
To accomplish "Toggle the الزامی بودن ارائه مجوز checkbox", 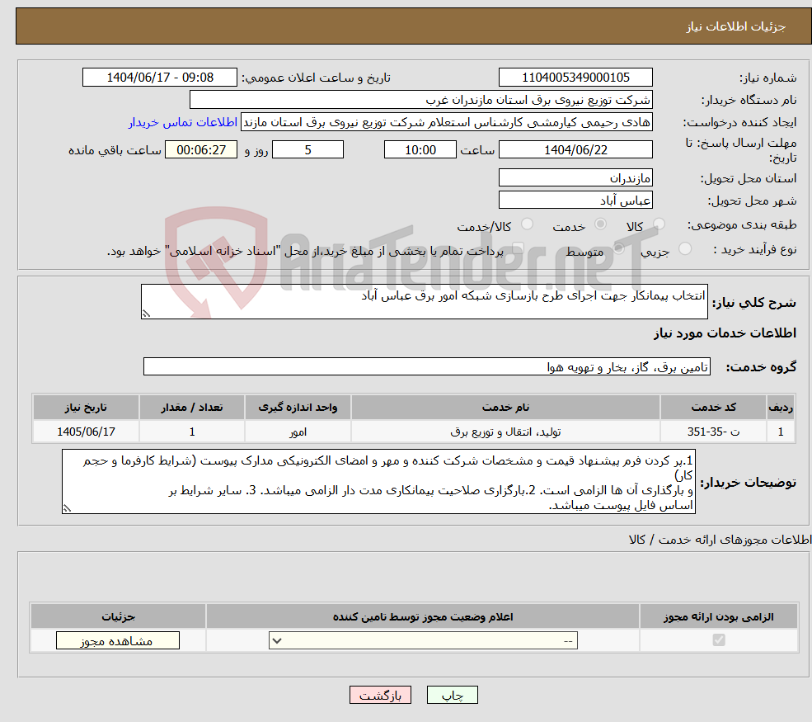I will coord(720,640).
